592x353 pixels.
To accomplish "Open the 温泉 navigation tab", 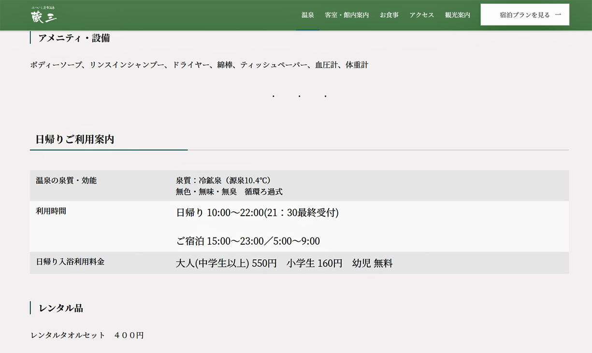I will pos(307,15).
